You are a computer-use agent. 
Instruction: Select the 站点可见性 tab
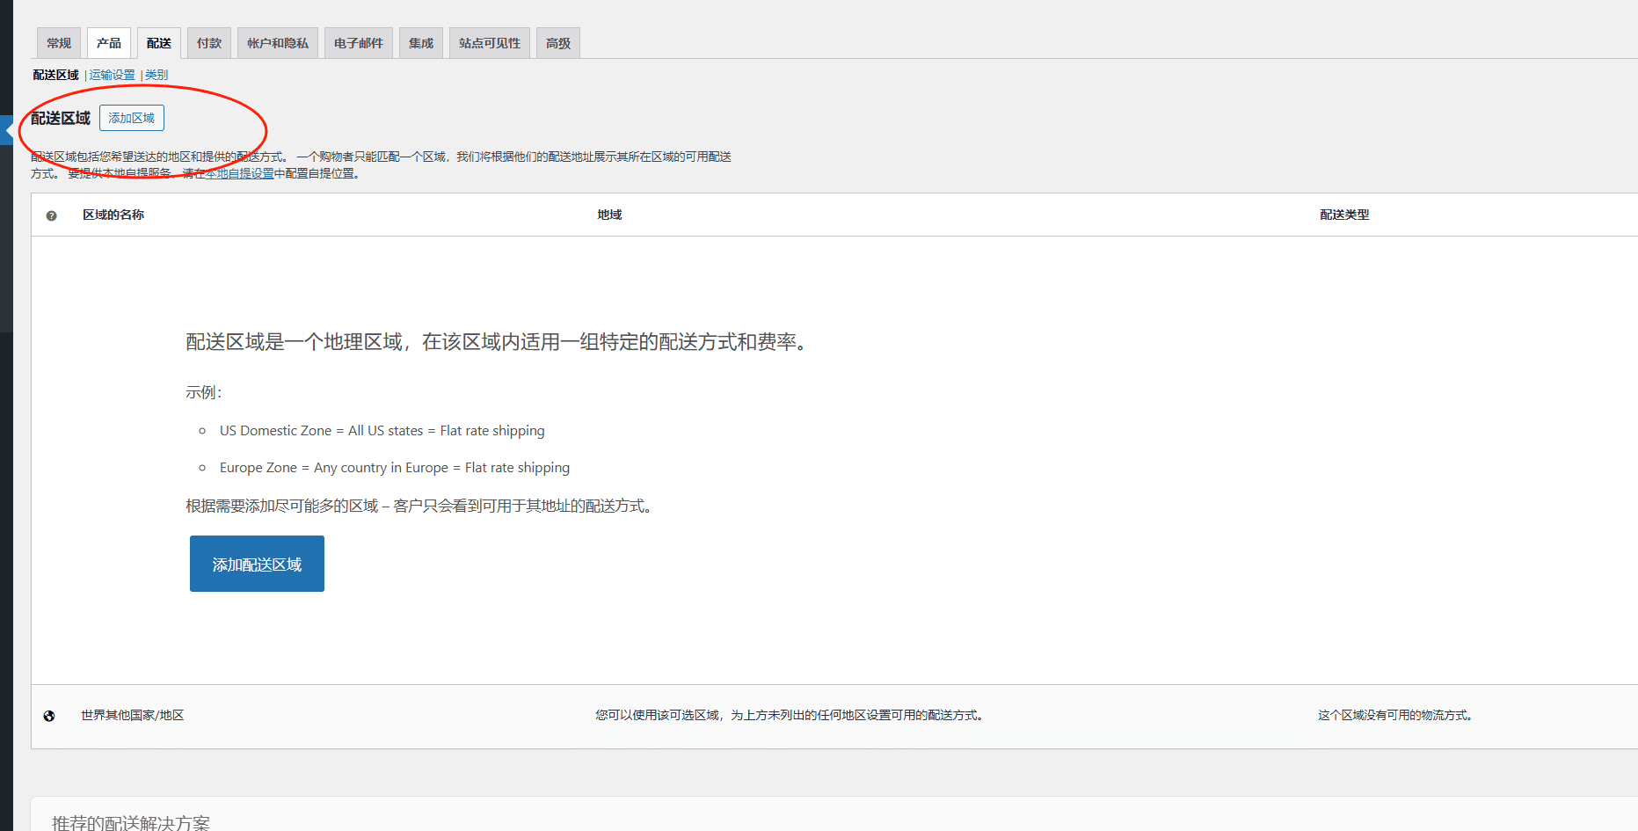(x=490, y=43)
